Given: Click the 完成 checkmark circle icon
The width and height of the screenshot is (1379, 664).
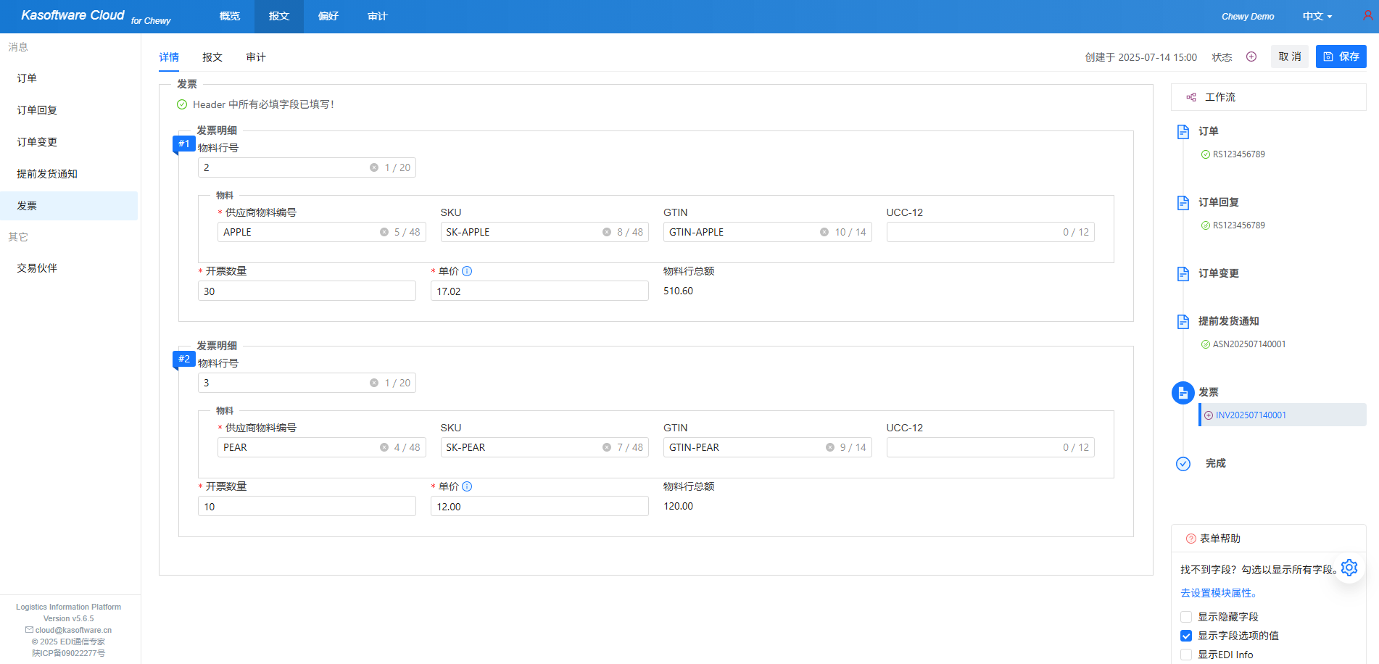Looking at the screenshot, I should coord(1183,464).
